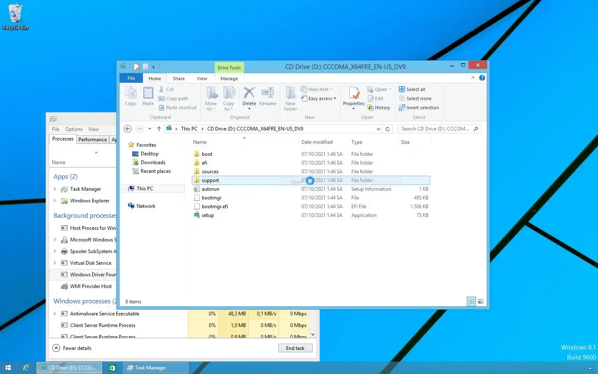The image size is (598, 374).
Task: Expand Windows Explorer entry in Task Manager
Action: click(55, 201)
